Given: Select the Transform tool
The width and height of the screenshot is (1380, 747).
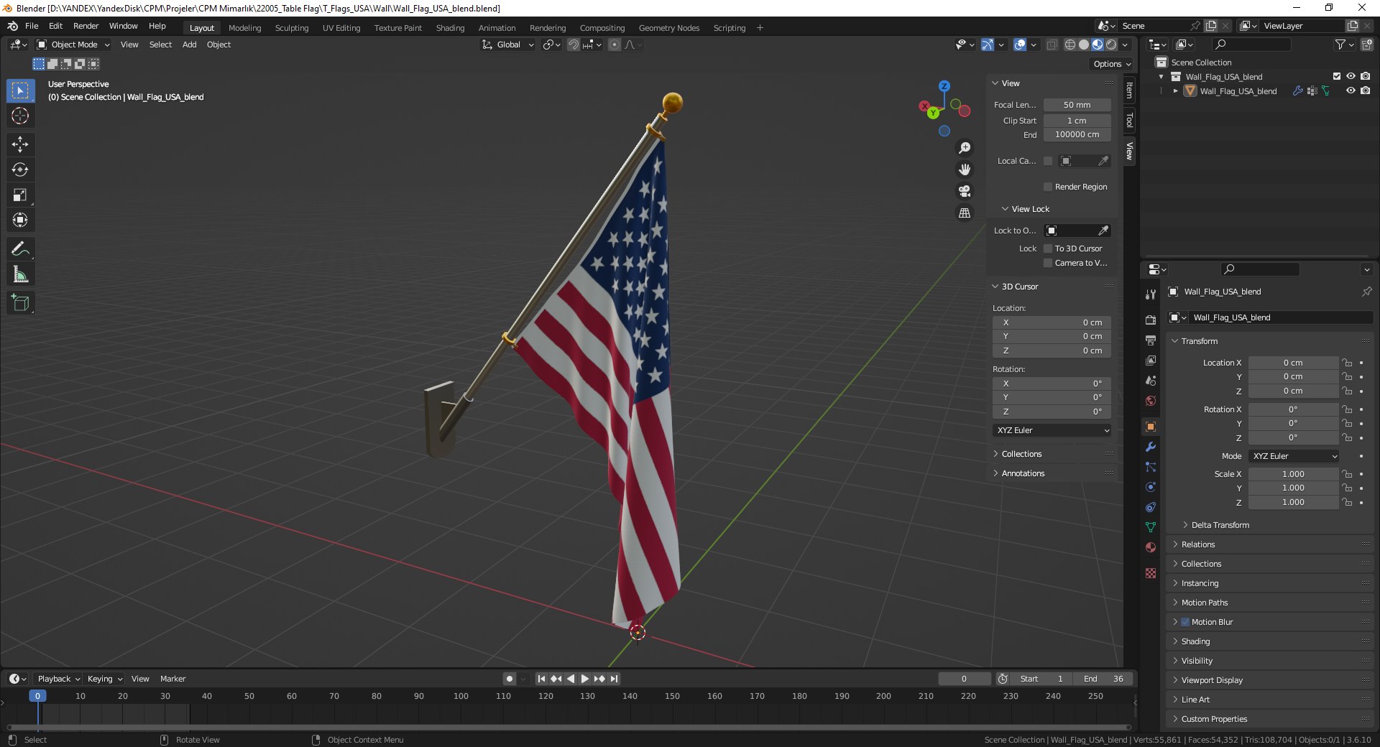Looking at the screenshot, I should 20,220.
